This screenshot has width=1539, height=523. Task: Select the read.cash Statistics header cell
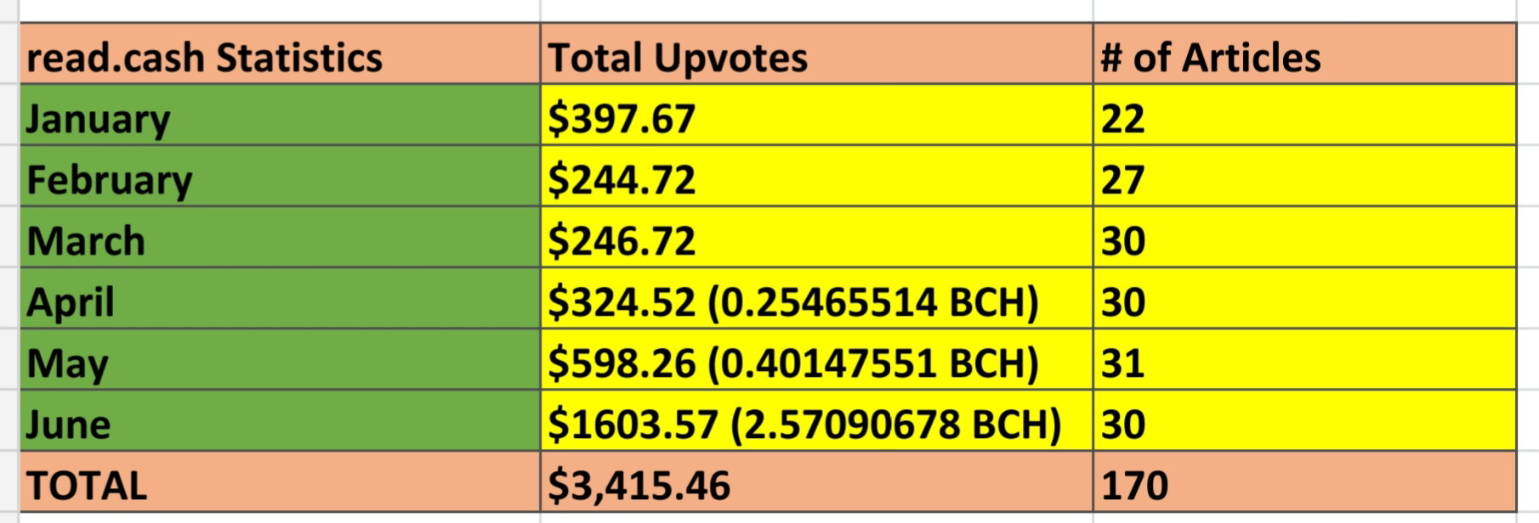click(x=280, y=53)
